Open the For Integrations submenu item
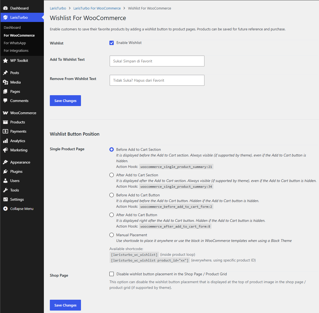This screenshot has width=319, height=313. 16,50
